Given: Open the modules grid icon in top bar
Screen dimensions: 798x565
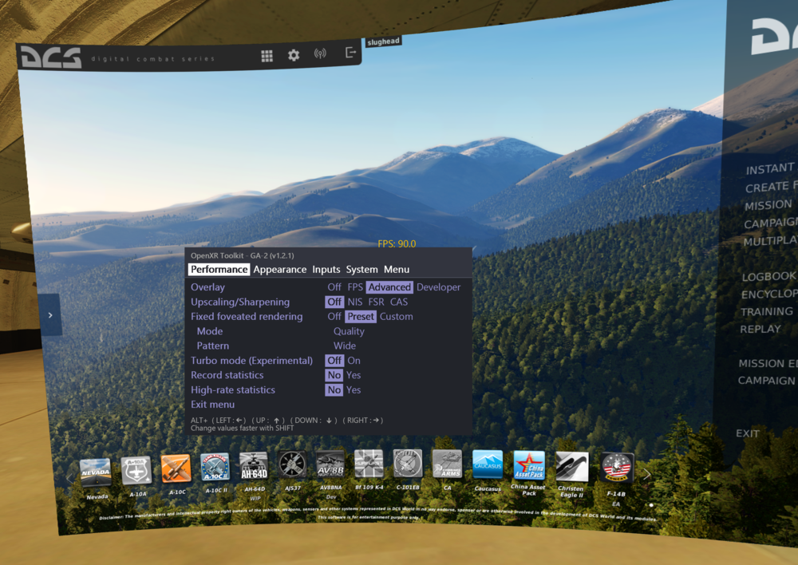Looking at the screenshot, I should 267,56.
